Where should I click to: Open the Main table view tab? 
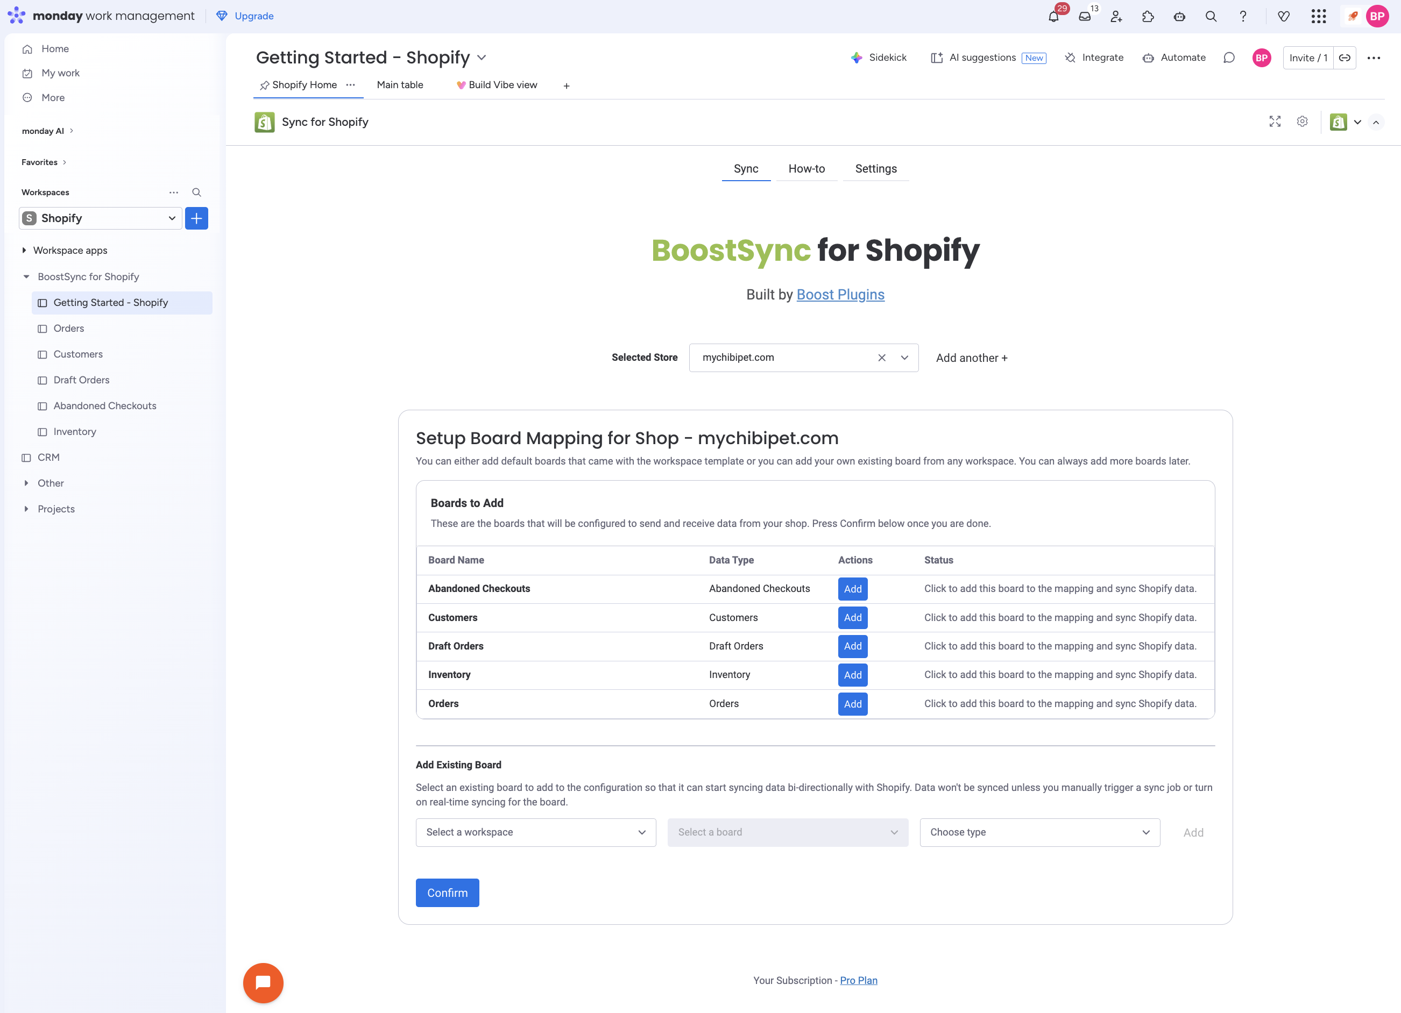pyautogui.click(x=400, y=84)
